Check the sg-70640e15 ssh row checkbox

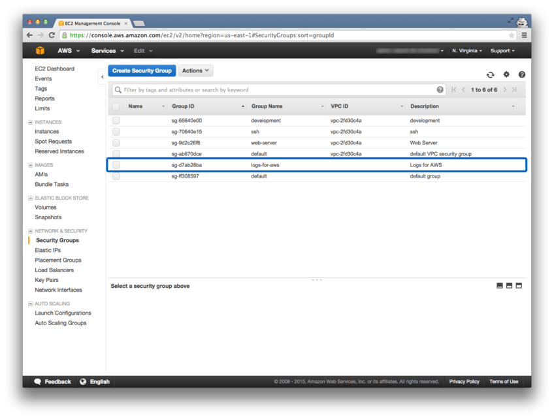[x=116, y=132]
